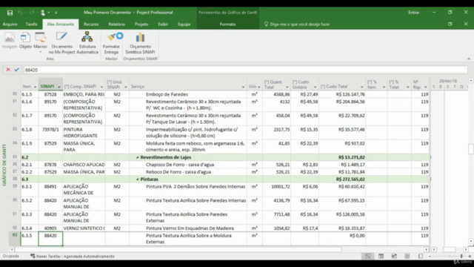Screen dimensions: 474x267
Task: Click the vertical scrollbar thumb
Action: tap(471, 149)
